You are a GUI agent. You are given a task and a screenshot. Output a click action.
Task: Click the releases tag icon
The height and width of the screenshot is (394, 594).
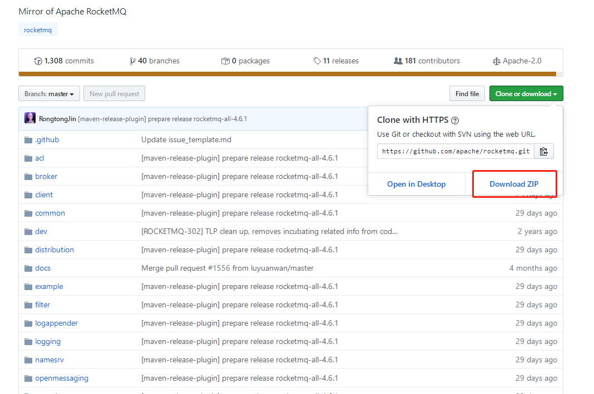point(317,61)
